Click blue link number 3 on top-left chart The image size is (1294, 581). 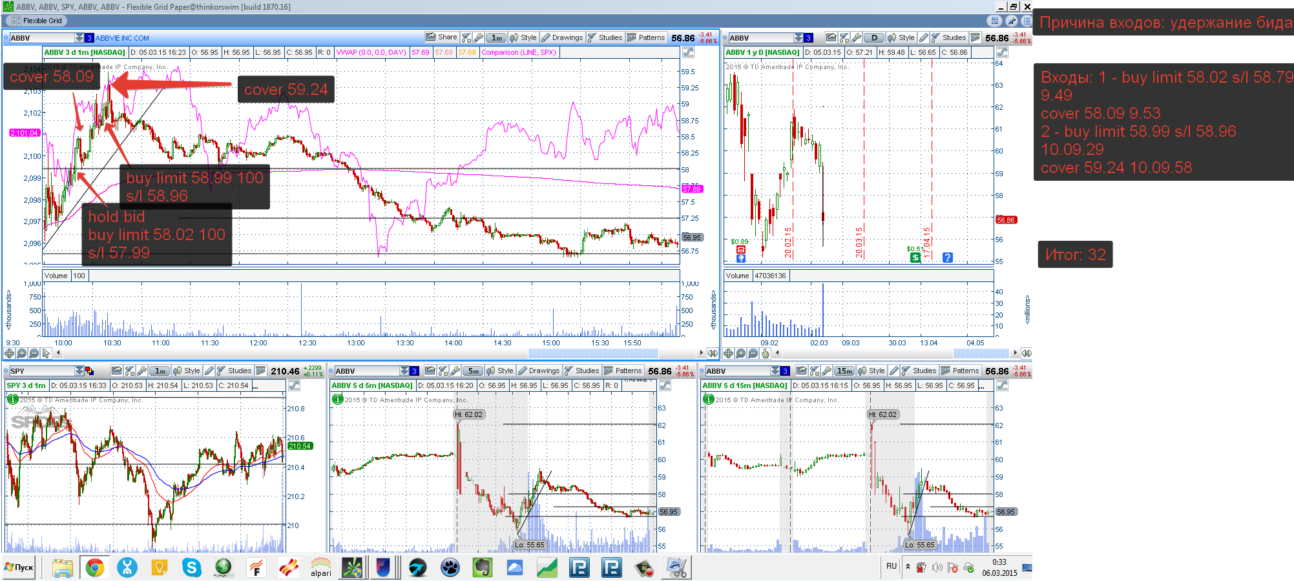[x=89, y=38]
